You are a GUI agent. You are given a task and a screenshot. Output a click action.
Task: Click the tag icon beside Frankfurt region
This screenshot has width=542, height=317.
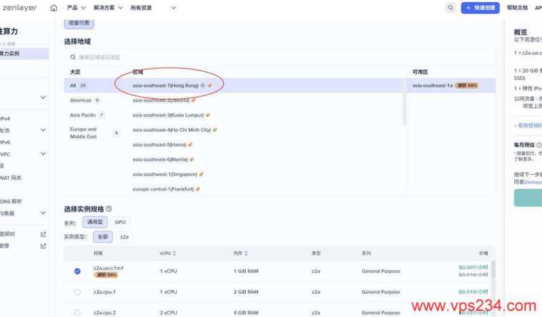click(198, 189)
